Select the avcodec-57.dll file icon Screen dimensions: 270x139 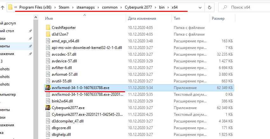[x=48, y=54]
